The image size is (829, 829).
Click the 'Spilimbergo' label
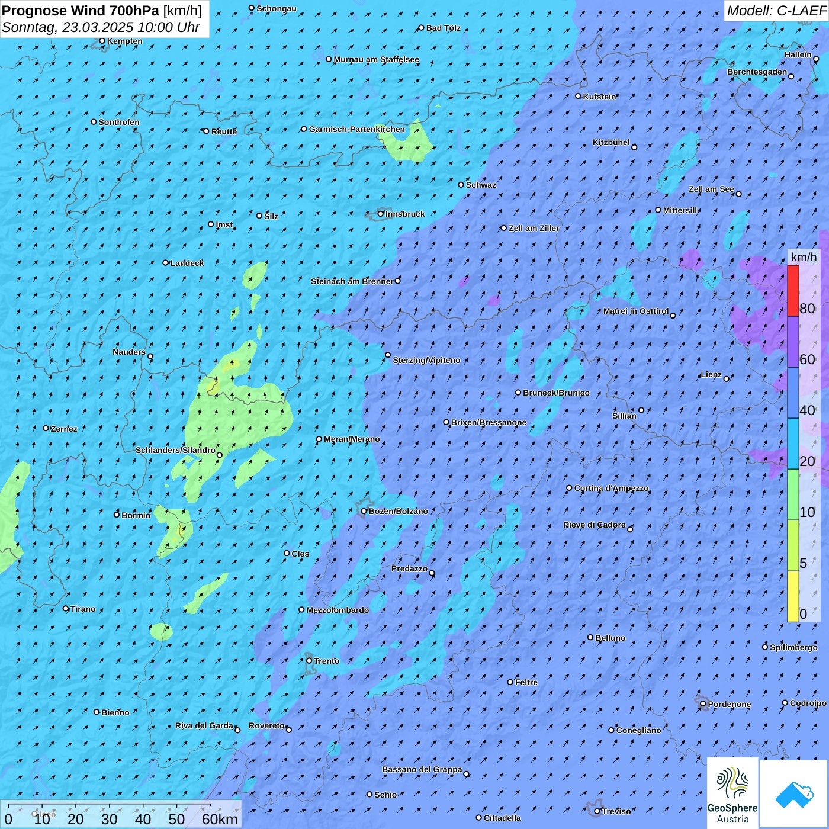click(793, 647)
